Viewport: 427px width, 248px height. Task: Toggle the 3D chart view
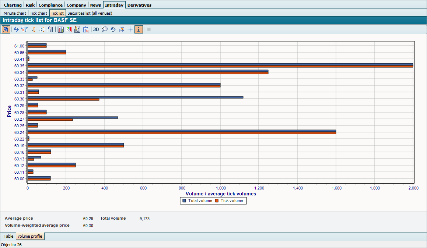coord(96,29)
